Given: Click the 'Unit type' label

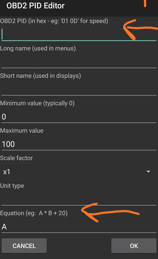Looking at the screenshot, I should (12, 186).
